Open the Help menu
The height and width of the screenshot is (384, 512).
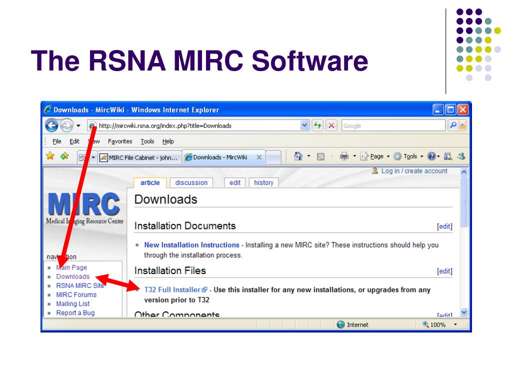pyautogui.click(x=168, y=141)
